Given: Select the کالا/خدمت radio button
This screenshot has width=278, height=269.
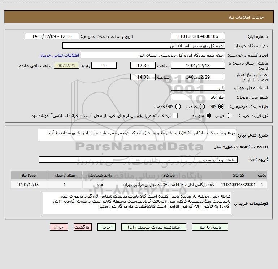Looking at the screenshot, I should pyautogui.click(x=178, y=107).
